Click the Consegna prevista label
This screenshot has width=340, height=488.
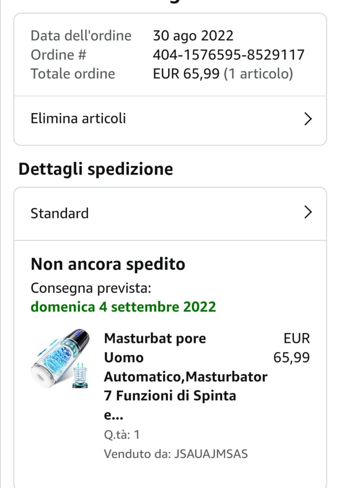(91, 288)
